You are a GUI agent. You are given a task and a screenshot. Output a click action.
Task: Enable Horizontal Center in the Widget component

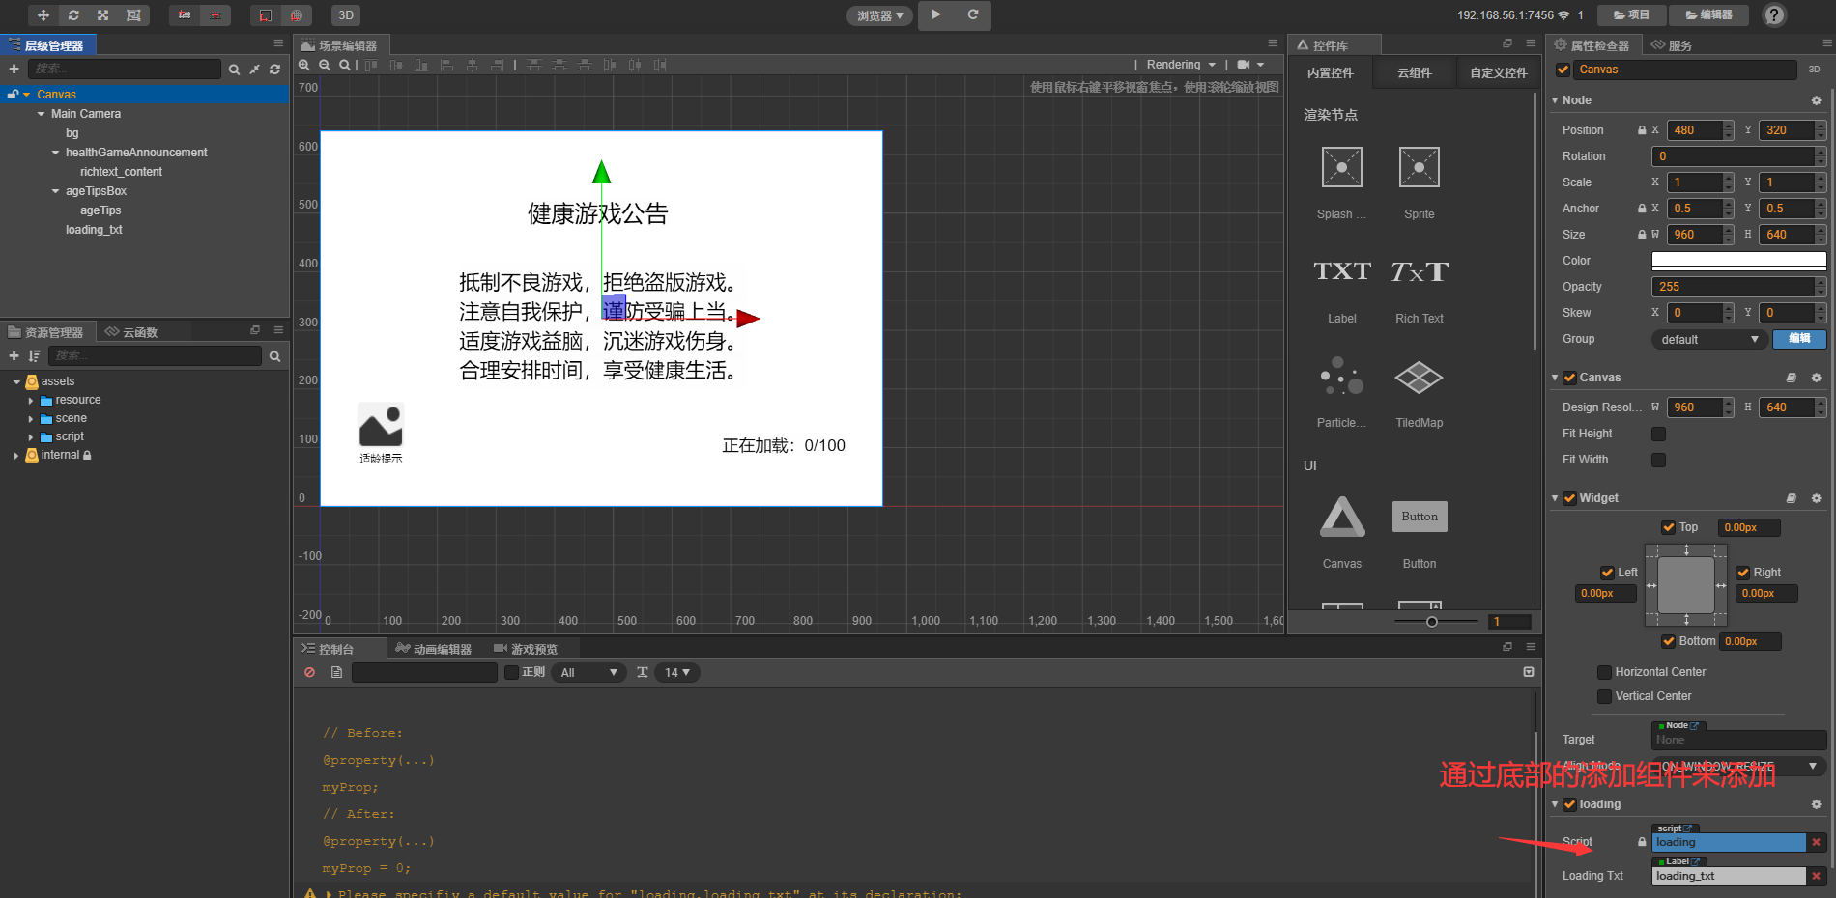point(1605,672)
